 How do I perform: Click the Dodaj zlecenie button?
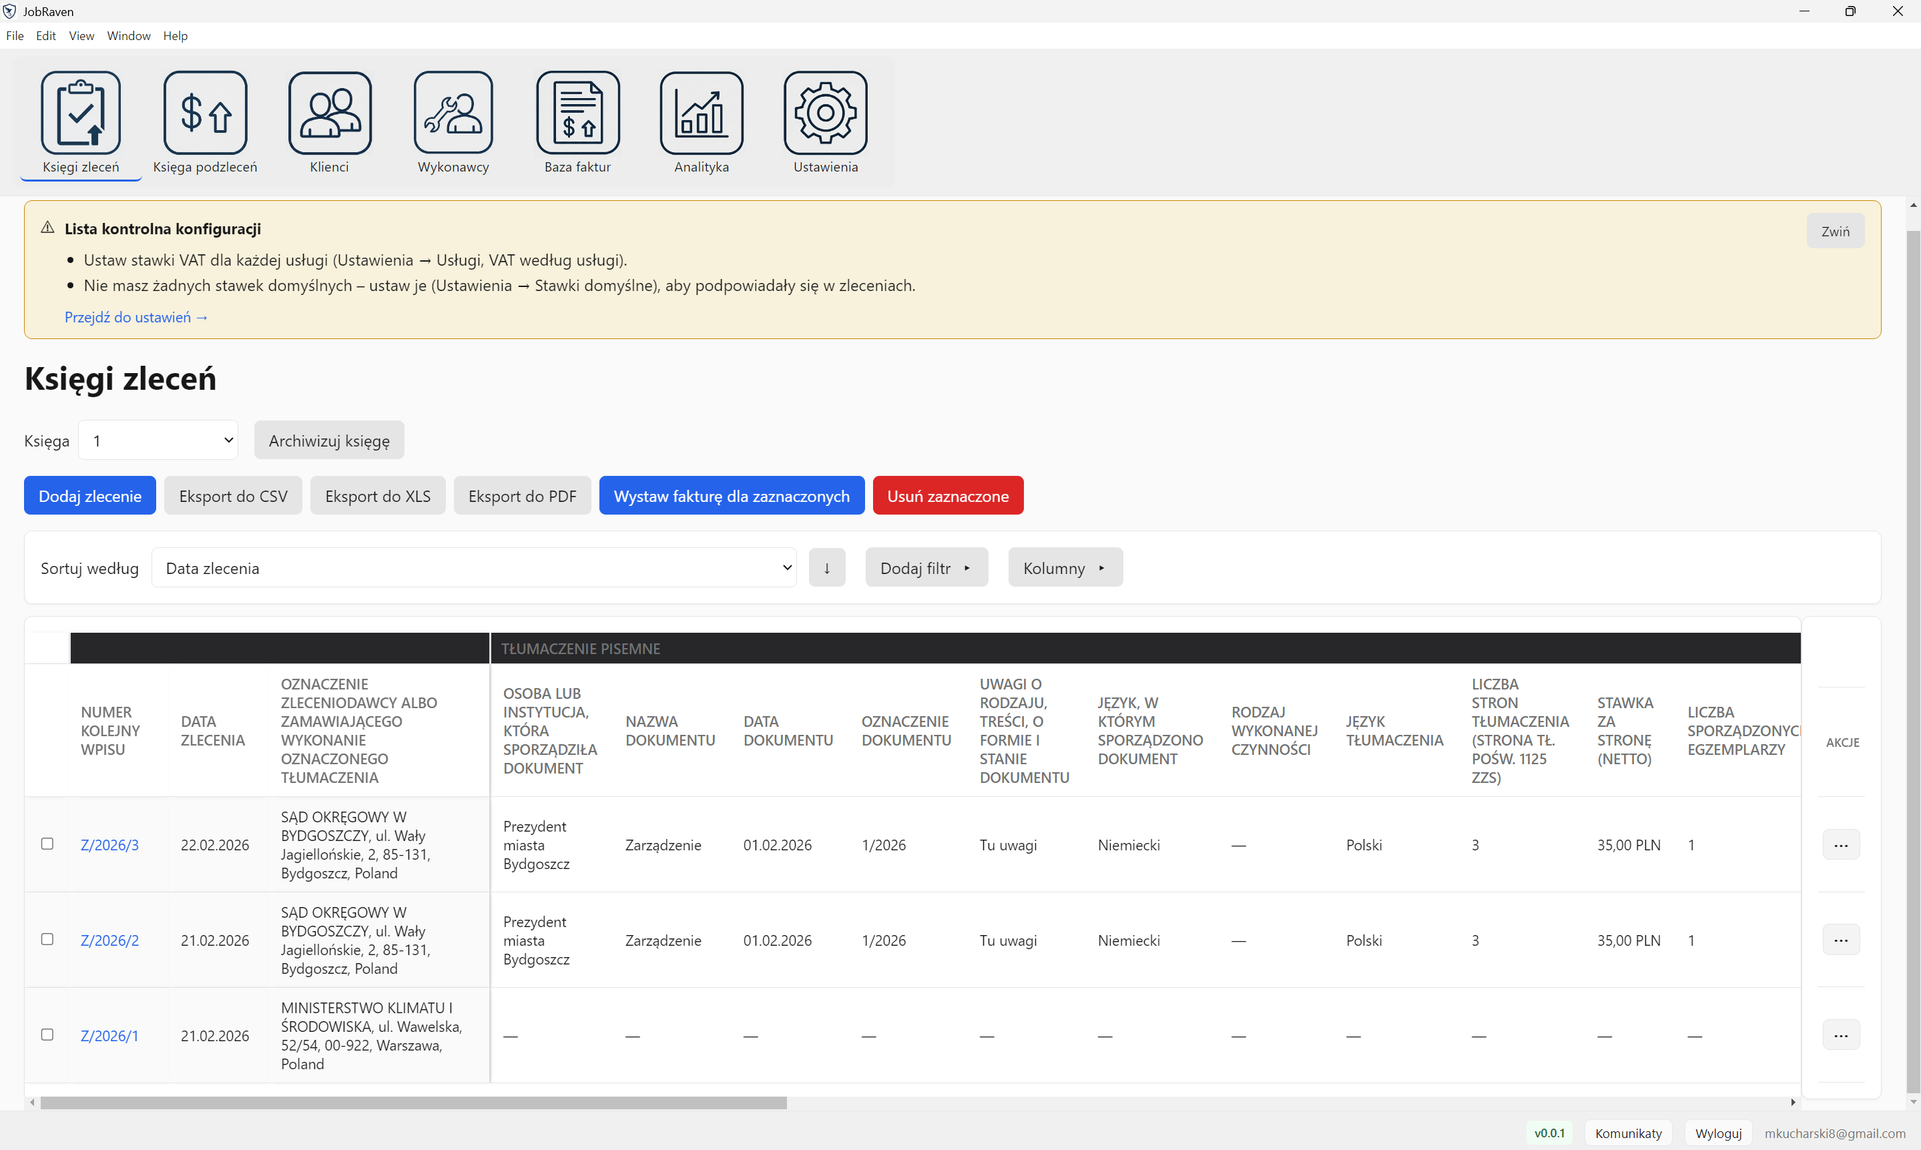pos(90,496)
